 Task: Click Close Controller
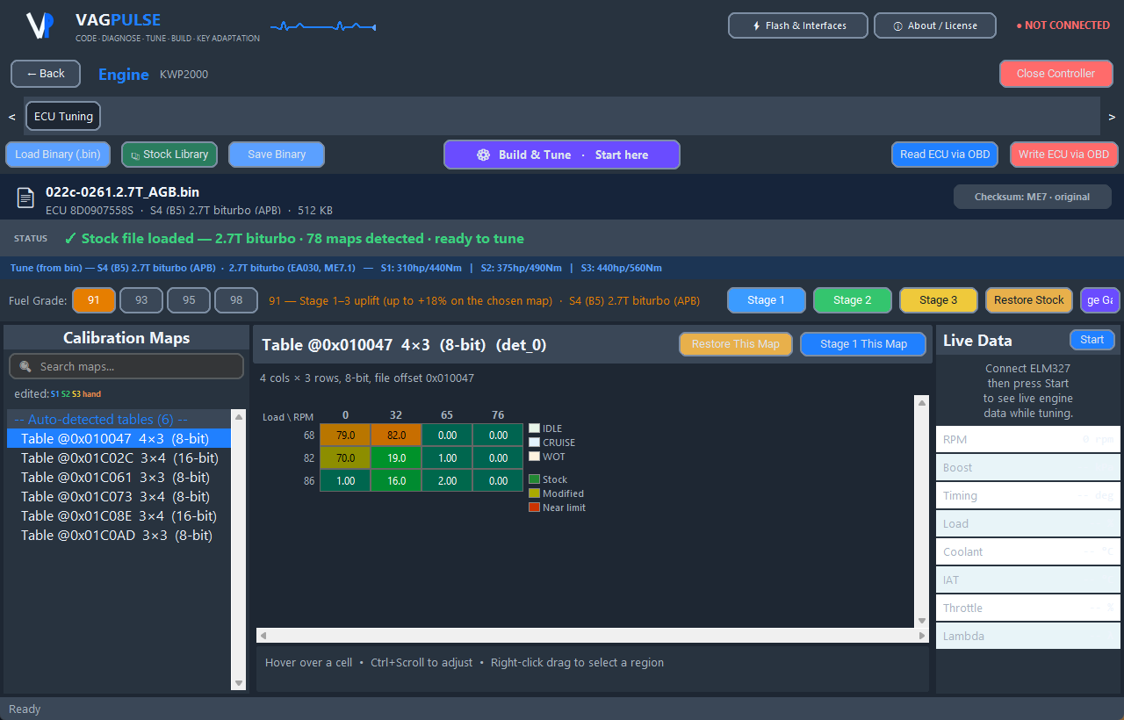[x=1056, y=74]
